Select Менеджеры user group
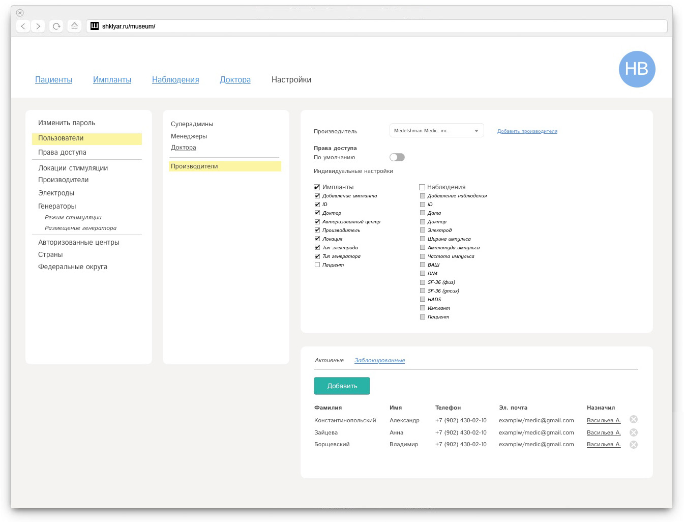 [189, 136]
